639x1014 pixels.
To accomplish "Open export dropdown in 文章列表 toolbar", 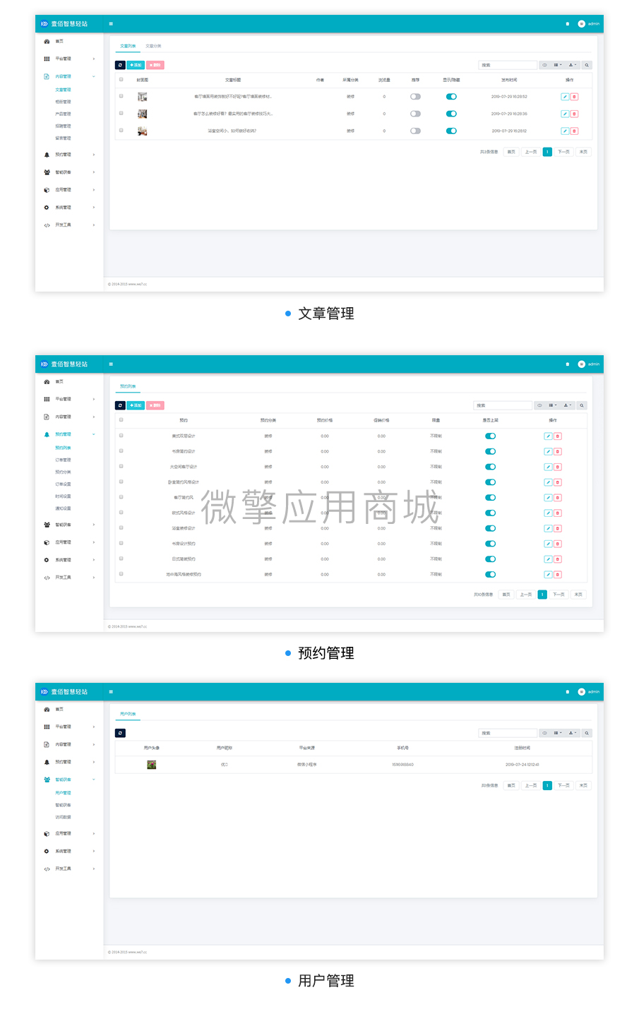I will click(x=573, y=65).
